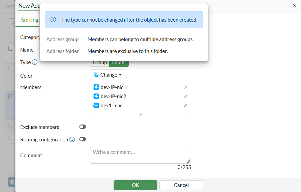Viewport: 301px width, 192px height.
Task: Check the selected row checkbox behind dialog
Action: (11, 97)
